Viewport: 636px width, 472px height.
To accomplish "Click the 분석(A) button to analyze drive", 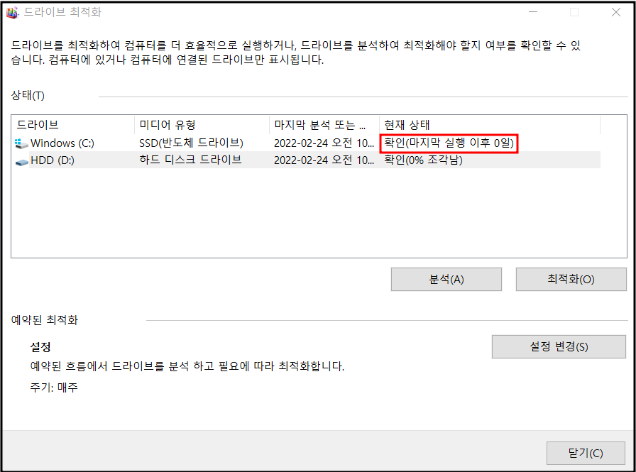I will point(446,279).
